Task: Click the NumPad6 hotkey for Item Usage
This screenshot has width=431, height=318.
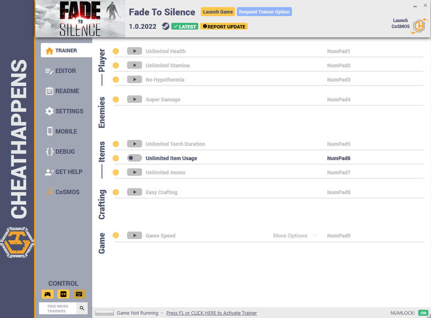Action: click(x=339, y=158)
